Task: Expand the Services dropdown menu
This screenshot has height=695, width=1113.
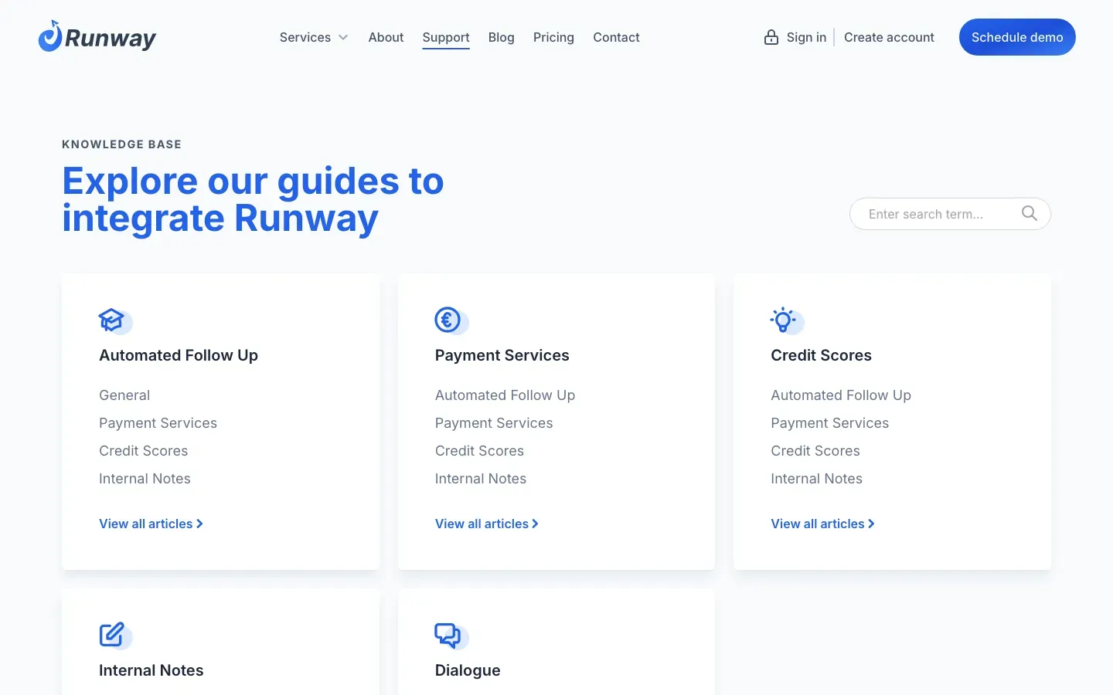Action: (x=314, y=37)
